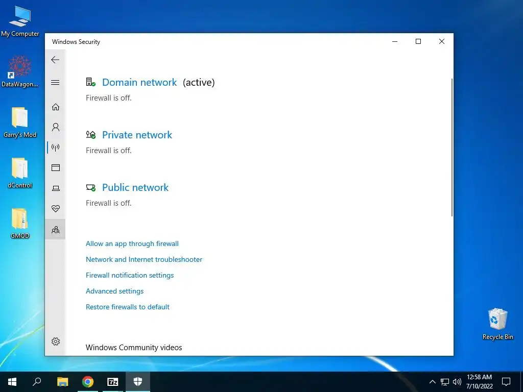Click the Windows Security vertical scrollbar
This screenshot has height=392, width=523.
[x=452, y=148]
